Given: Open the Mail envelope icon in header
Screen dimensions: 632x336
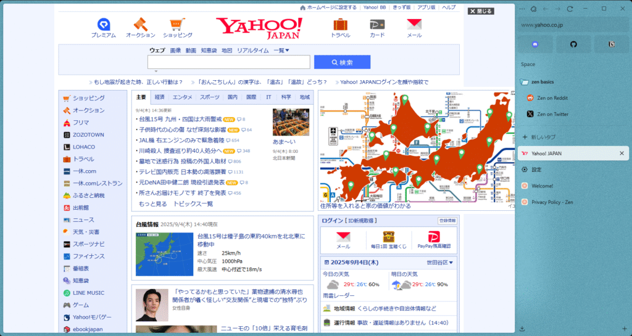Looking at the screenshot, I should 414,25.
